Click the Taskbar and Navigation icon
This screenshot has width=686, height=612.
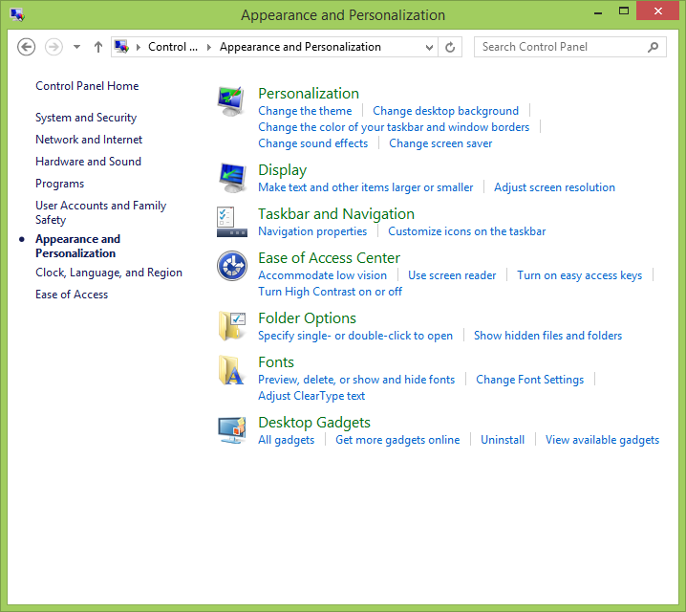pos(231,222)
